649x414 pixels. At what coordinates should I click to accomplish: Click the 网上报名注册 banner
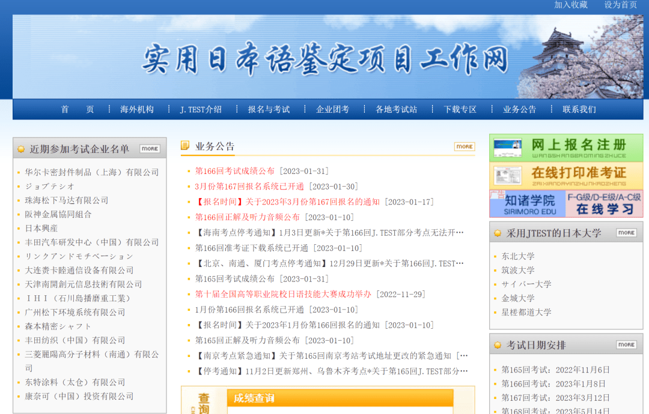point(565,148)
